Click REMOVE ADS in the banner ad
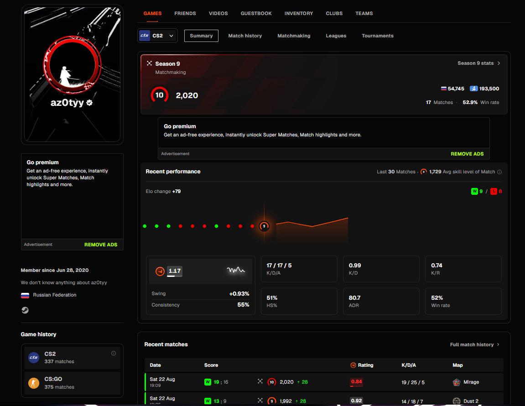Image resolution: width=525 pixels, height=406 pixels. point(467,154)
